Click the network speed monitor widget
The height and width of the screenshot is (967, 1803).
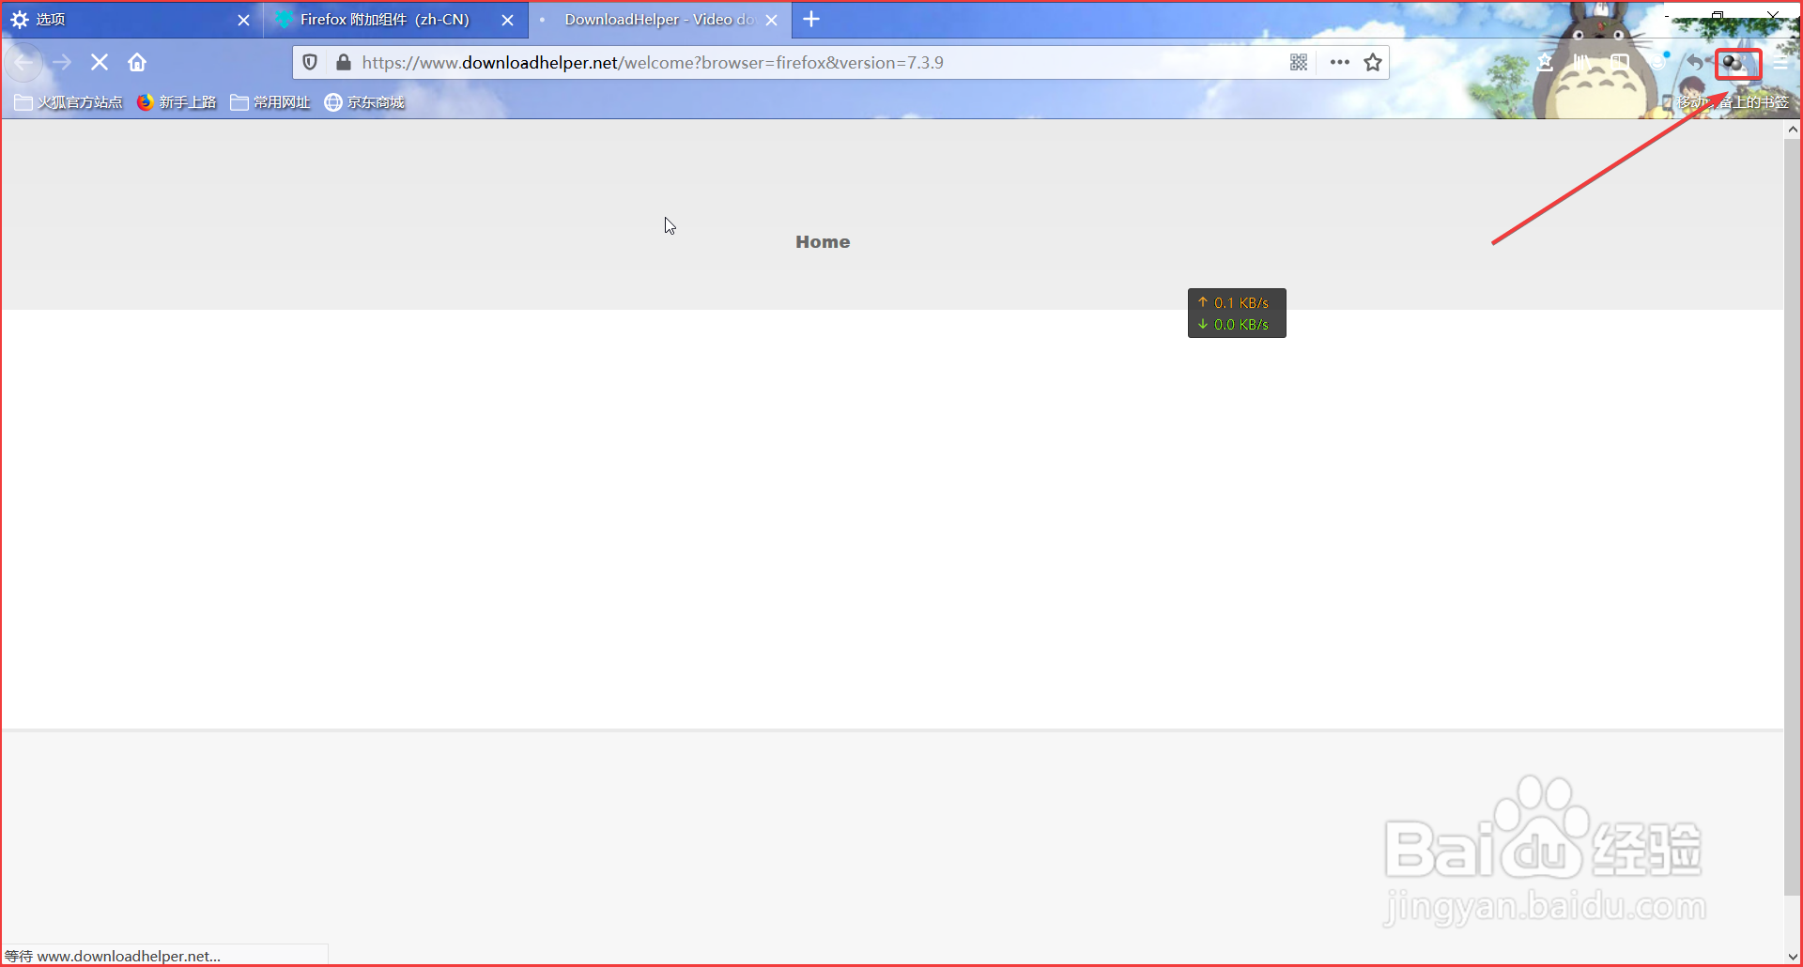tap(1237, 314)
